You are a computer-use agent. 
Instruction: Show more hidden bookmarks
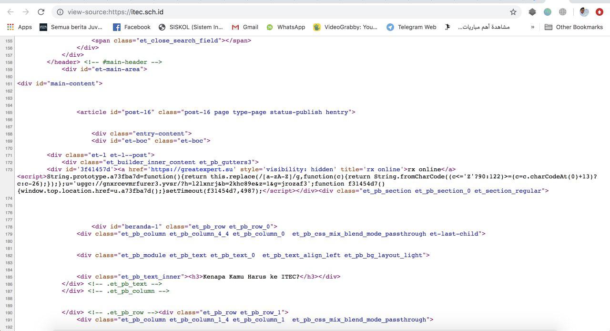tap(532, 27)
